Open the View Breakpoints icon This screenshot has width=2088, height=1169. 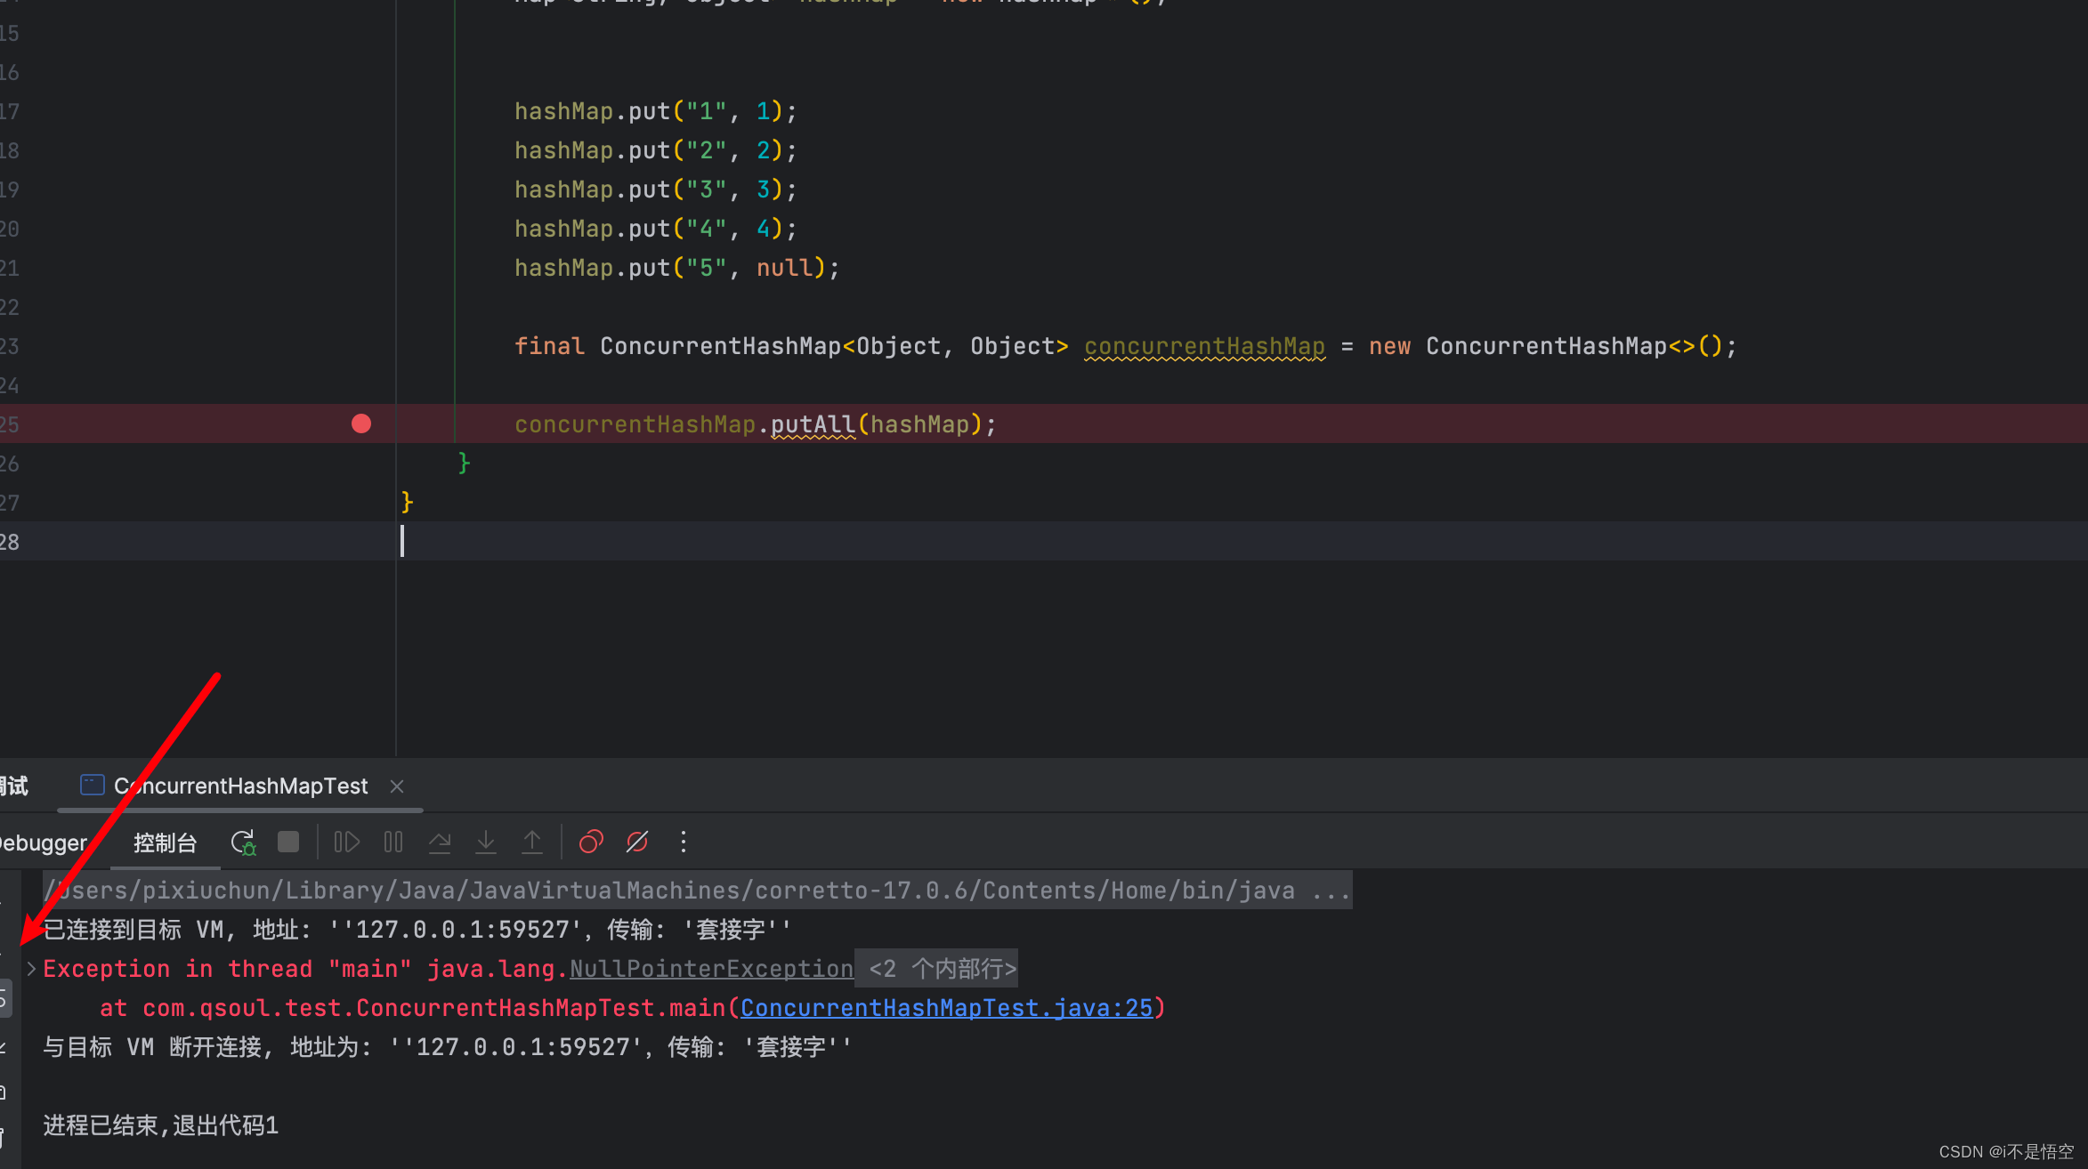point(591,842)
